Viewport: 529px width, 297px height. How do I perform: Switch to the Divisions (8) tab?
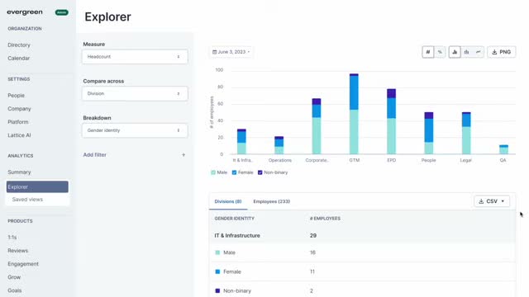[228, 201]
